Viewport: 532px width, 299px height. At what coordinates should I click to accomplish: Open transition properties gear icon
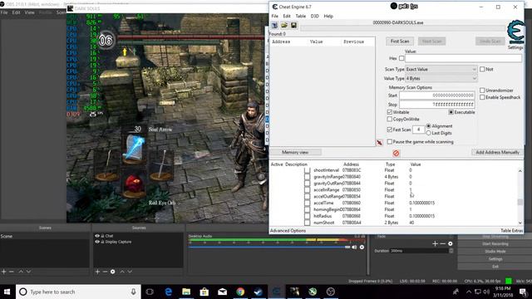pyautogui.click(x=451, y=243)
